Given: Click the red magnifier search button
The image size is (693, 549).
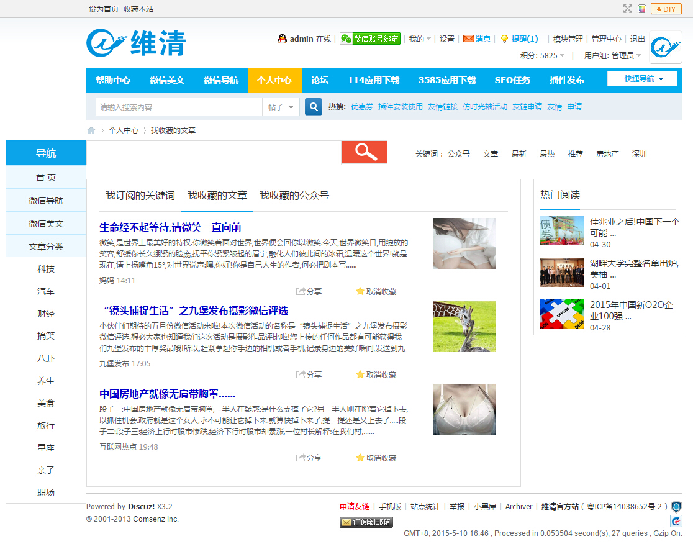Looking at the screenshot, I should pyautogui.click(x=365, y=152).
